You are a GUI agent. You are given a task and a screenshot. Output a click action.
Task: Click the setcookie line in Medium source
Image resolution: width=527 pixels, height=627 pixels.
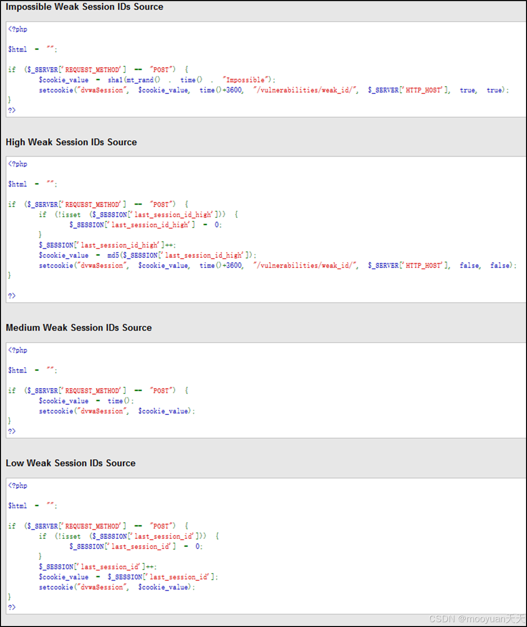(x=117, y=412)
